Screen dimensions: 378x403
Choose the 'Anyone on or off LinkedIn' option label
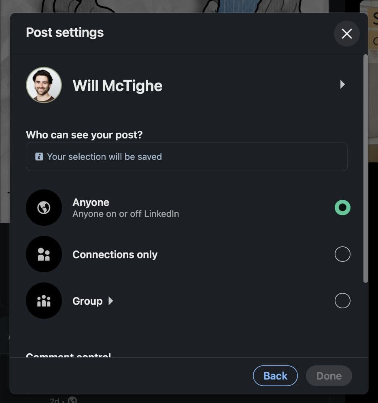[x=125, y=214]
